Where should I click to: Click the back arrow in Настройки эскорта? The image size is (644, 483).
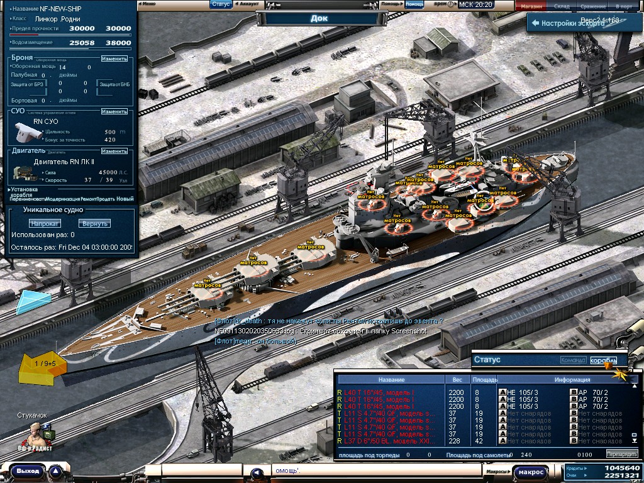click(x=535, y=23)
